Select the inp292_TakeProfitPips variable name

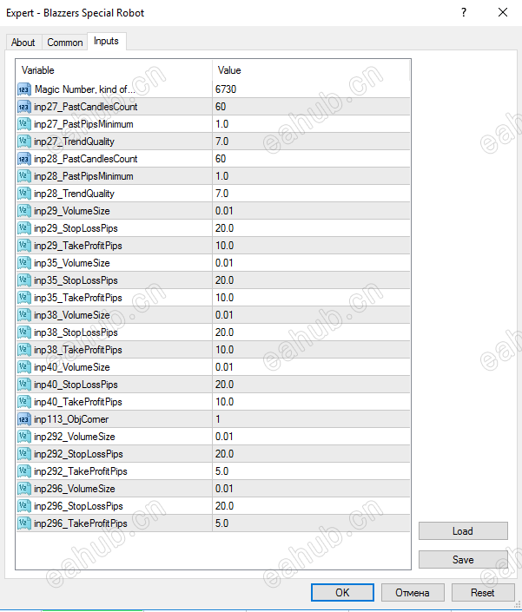tap(81, 471)
